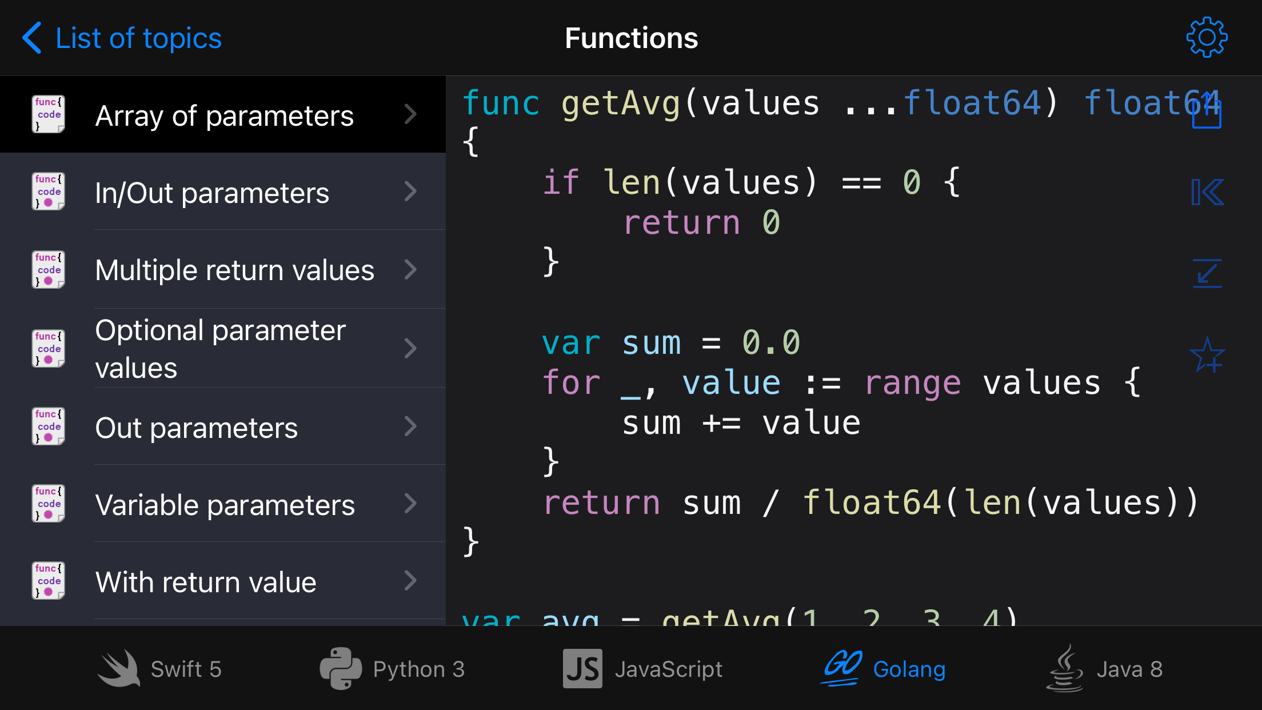
Task: Switch to the Golang tab
Action: (x=909, y=669)
